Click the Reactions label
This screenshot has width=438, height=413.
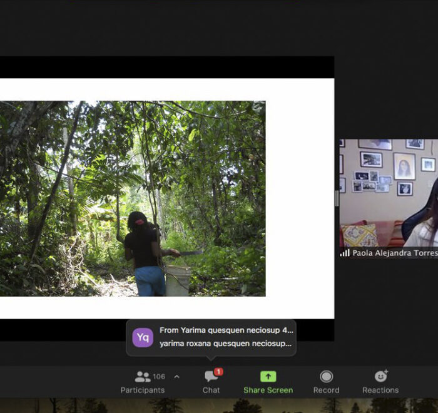click(x=380, y=390)
